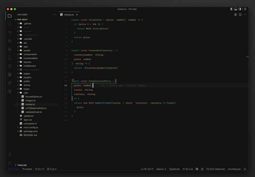
Task: Synchronize changes 0↓ 1↑ in status bar
Action: tap(39, 169)
